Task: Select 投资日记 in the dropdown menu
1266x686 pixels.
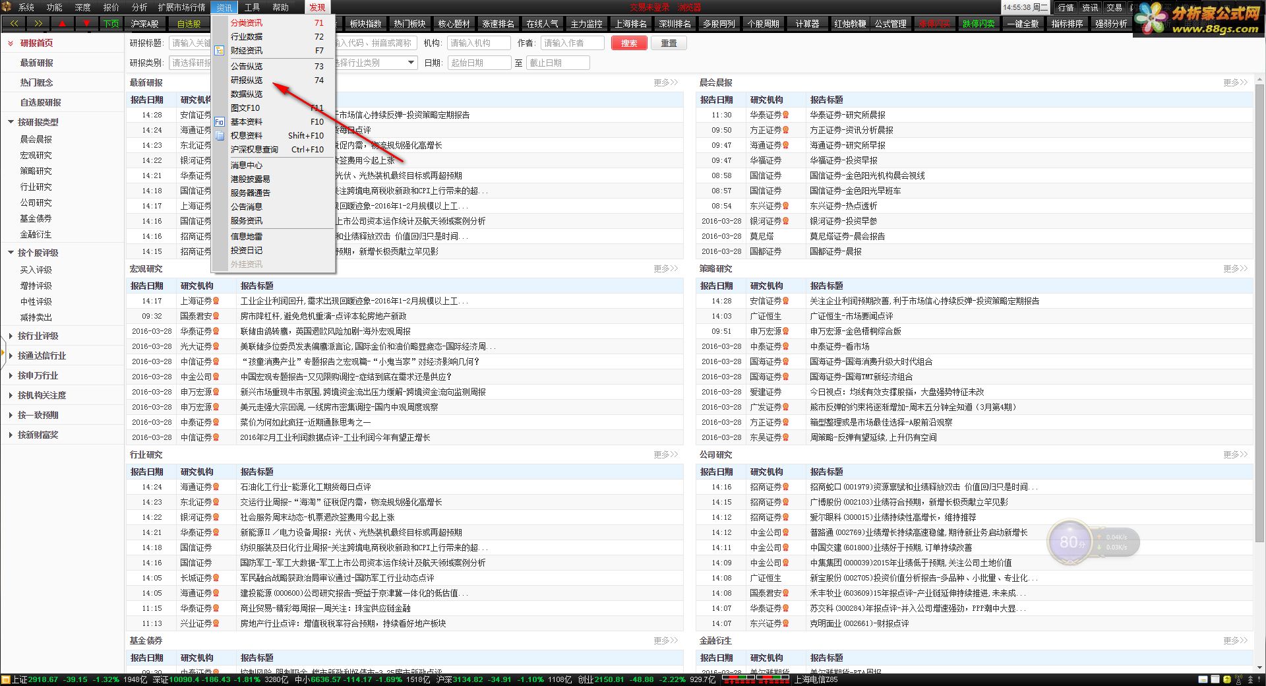Action: [274, 251]
